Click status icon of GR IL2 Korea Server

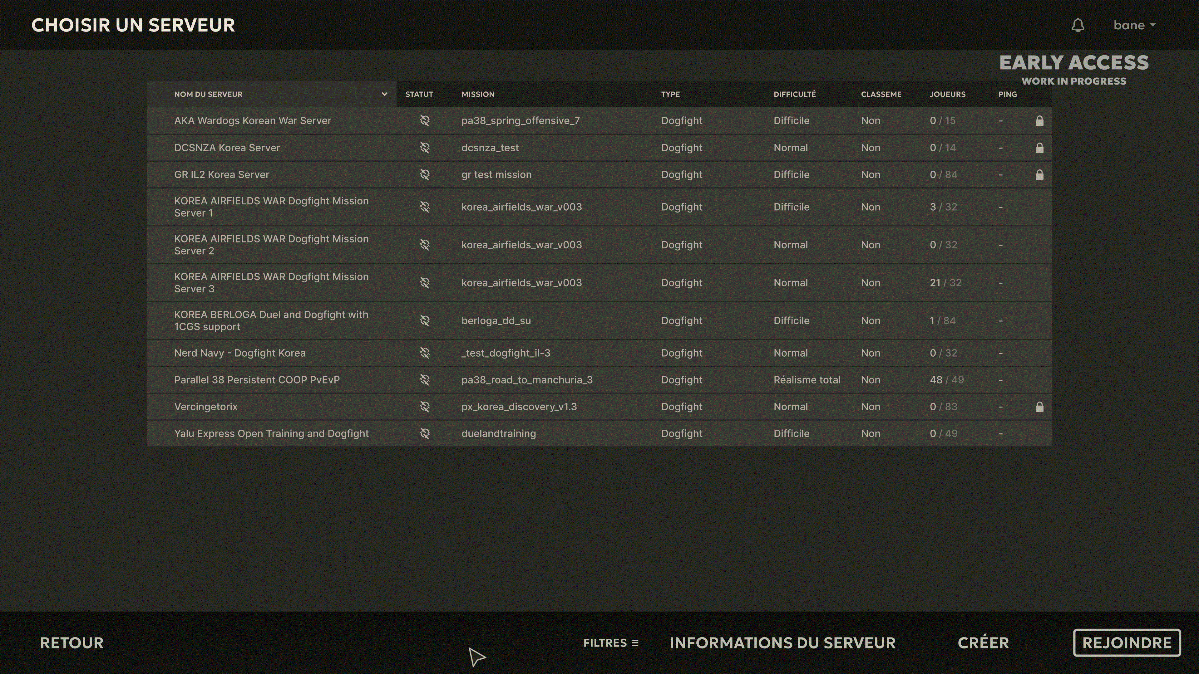(x=425, y=174)
